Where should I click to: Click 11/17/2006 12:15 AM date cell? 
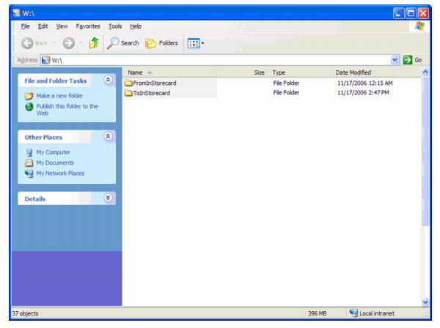pos(364,83)
